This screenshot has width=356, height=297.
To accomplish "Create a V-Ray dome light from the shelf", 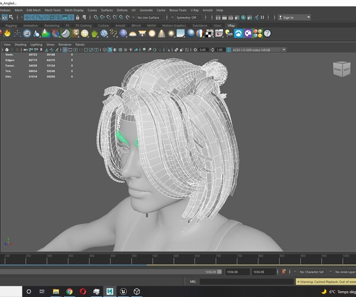I will (x=132, y=34).
